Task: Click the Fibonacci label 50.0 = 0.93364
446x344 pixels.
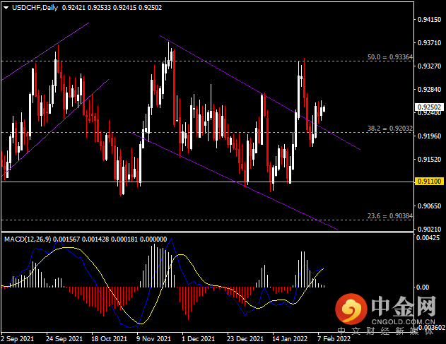Action: tap(389, 57)
